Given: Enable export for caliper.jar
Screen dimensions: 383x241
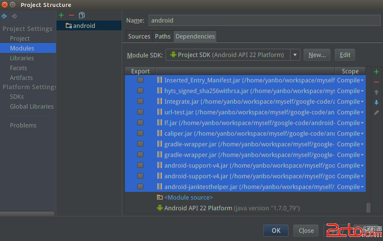Looking at the screenshot, I should click(140, 133).
